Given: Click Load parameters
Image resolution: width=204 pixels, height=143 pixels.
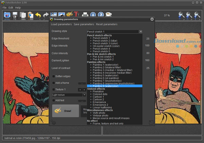Looking at the screenshot, I should click(x=61, y=24).
